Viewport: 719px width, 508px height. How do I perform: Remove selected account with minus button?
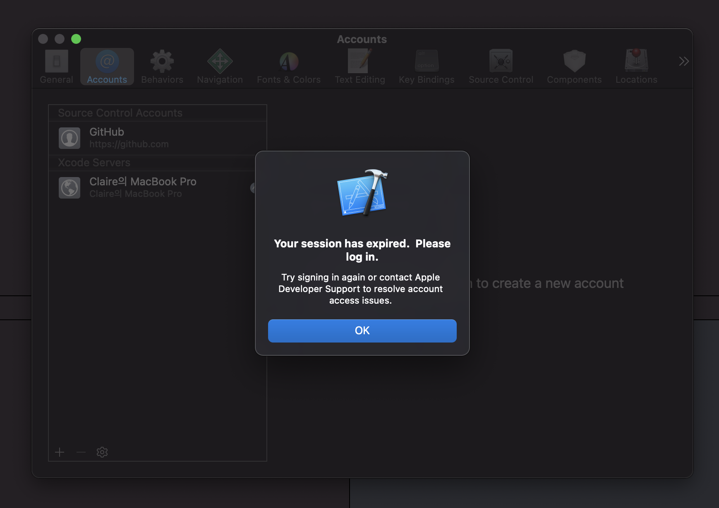coord(81,452)
